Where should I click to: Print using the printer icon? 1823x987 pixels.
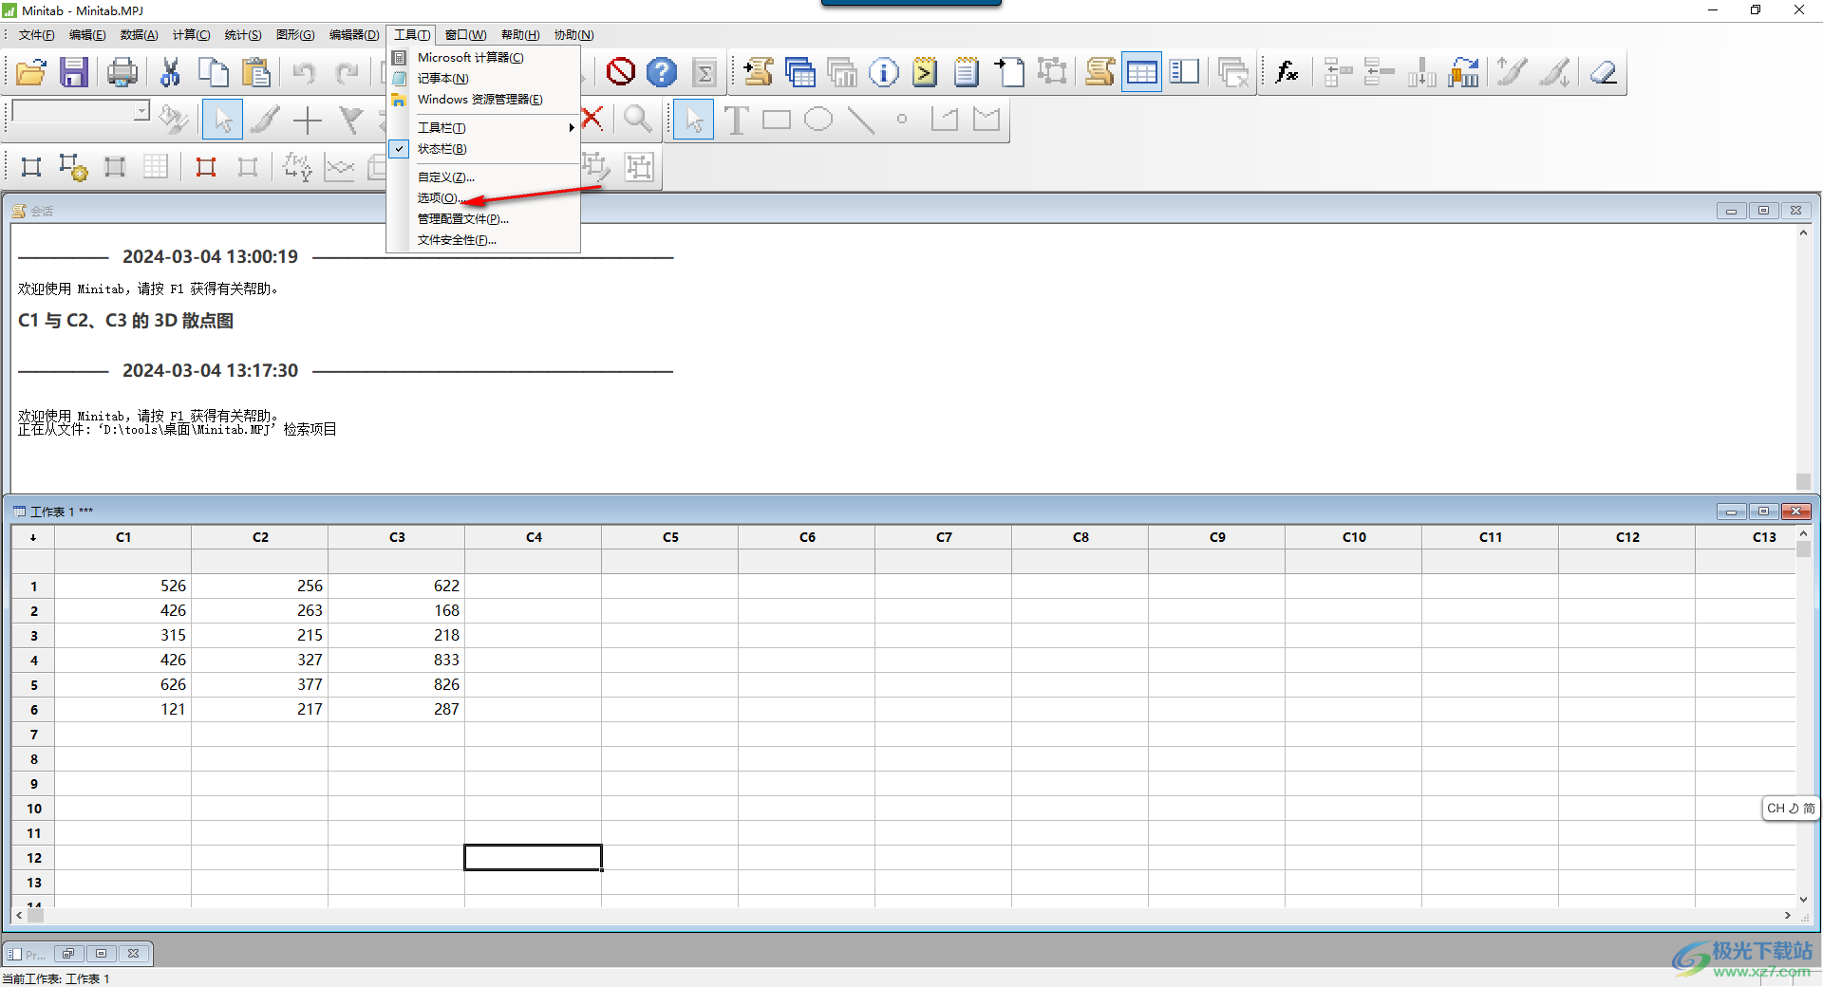122,72
